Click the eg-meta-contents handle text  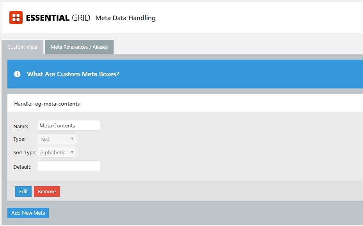click(57, 104)
